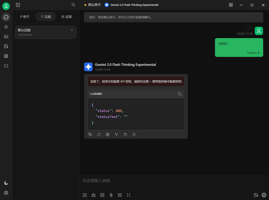Delete the assistant message

[125, 135]
